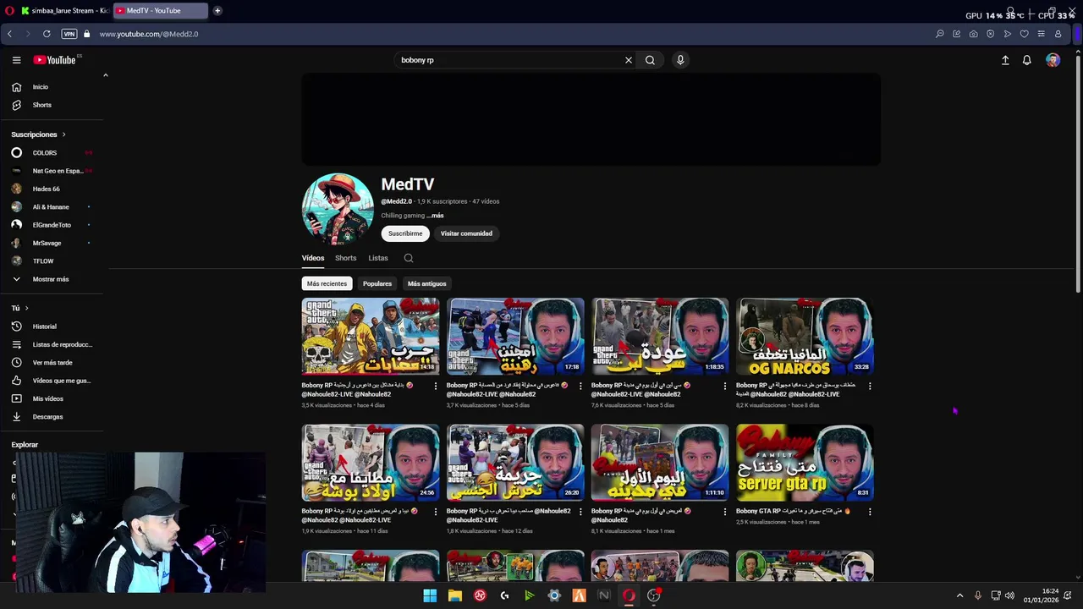Open Inicio in the sidebar
Screen dimensions: 1083x609
click(52, 87)
